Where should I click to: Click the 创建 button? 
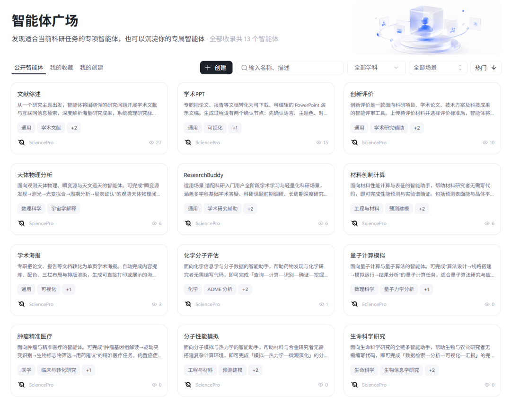click(216, 68)
